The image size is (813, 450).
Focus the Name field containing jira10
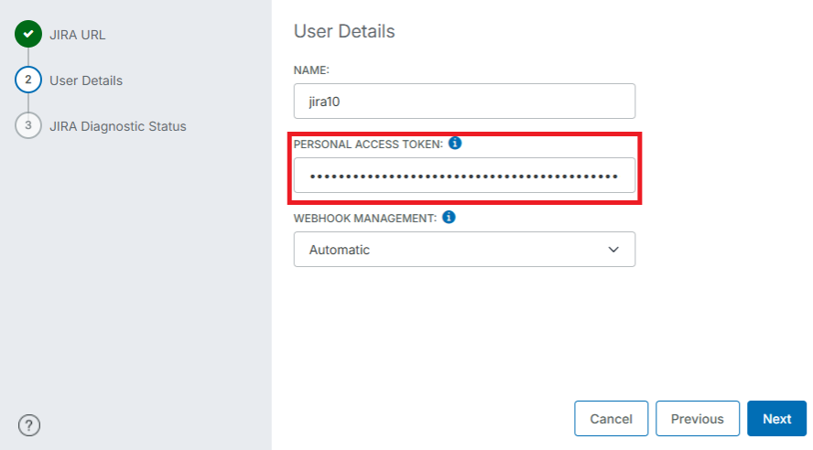463,102
